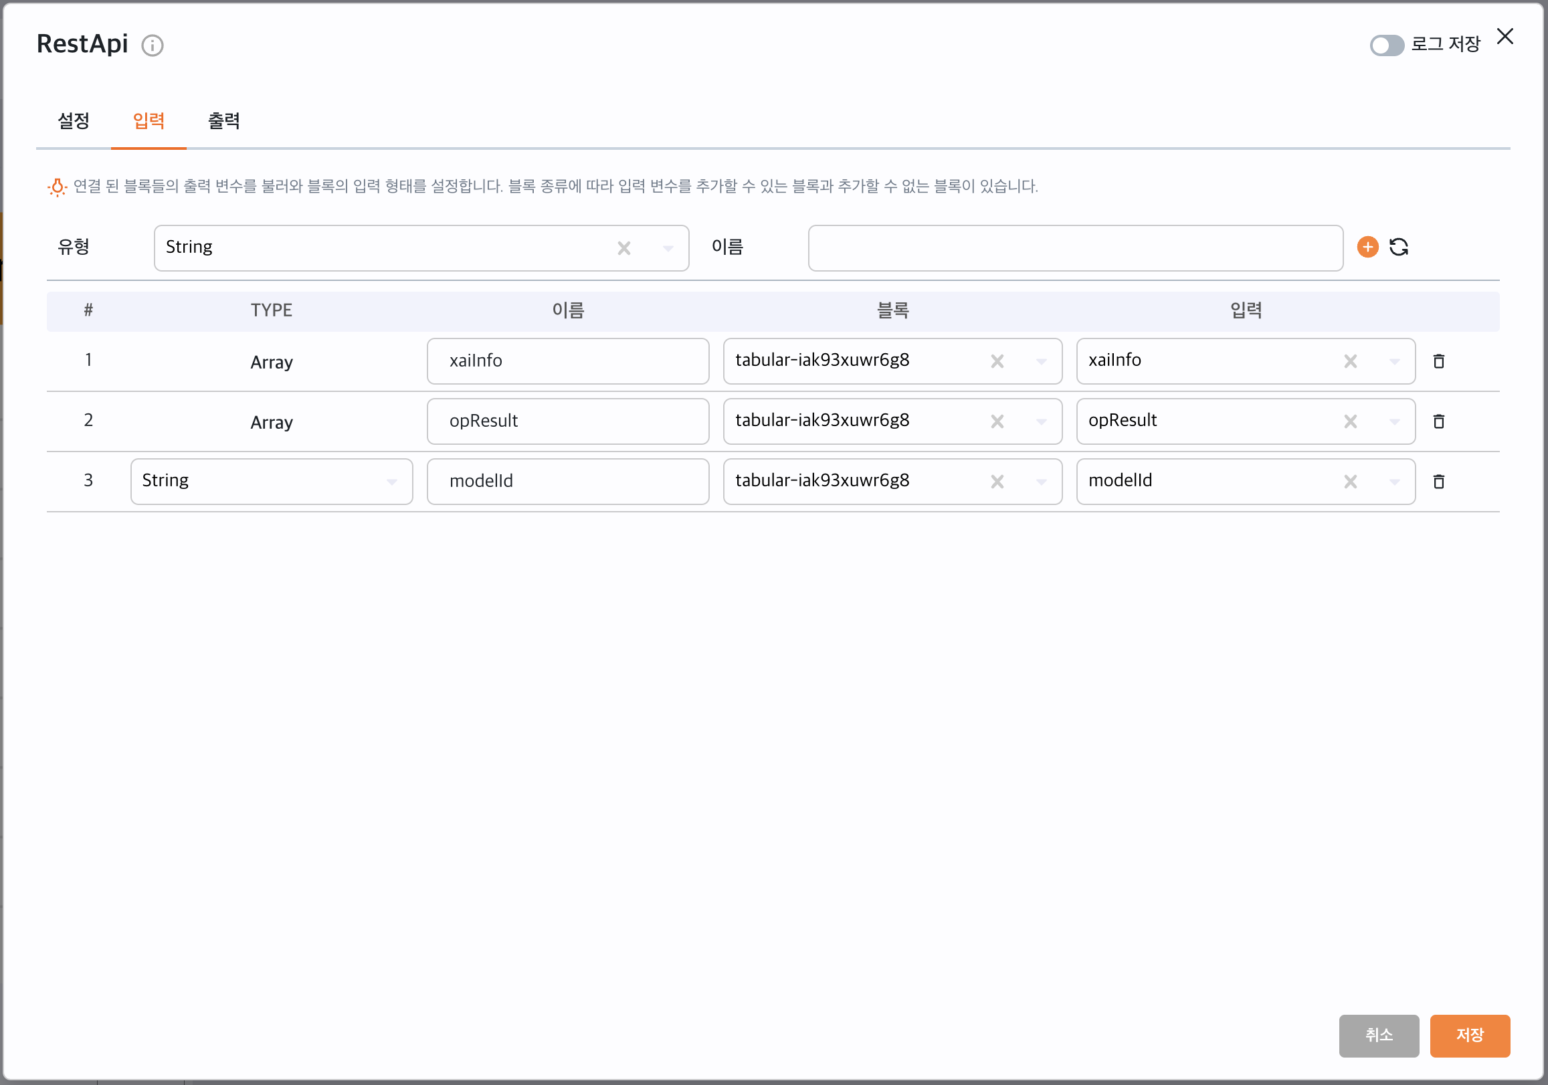Click the row number 3 cell
Screen dimensions: 1548x1085
click(x=88, y=480)
